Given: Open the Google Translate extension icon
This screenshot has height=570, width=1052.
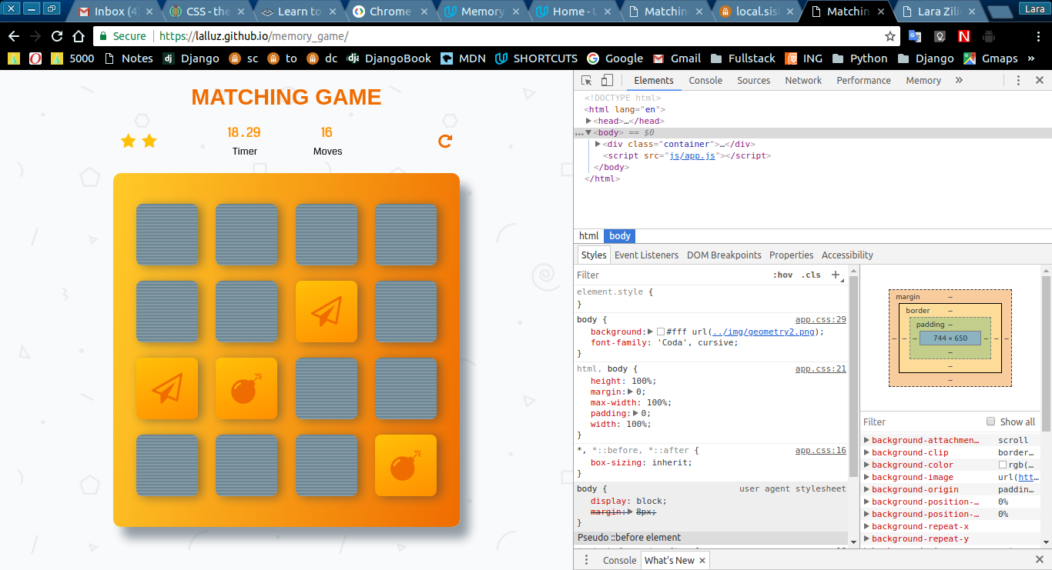Looking at the screenshot, I should (915, 36).
